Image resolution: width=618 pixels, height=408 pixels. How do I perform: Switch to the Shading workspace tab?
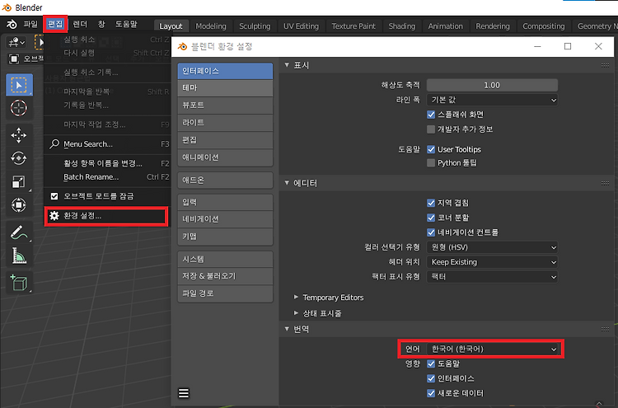401,26
